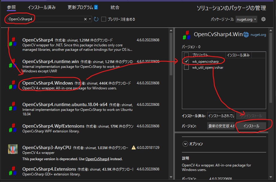Open the search history dropdown arrow
The image size is (276, 182).
(x=90, y=19)
